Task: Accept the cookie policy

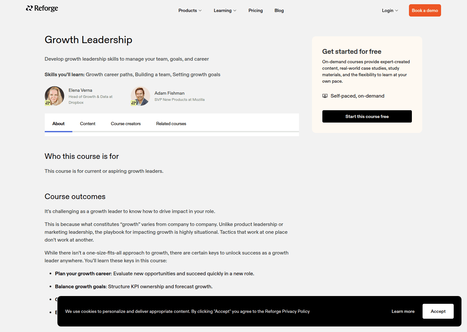Action: 438,311
